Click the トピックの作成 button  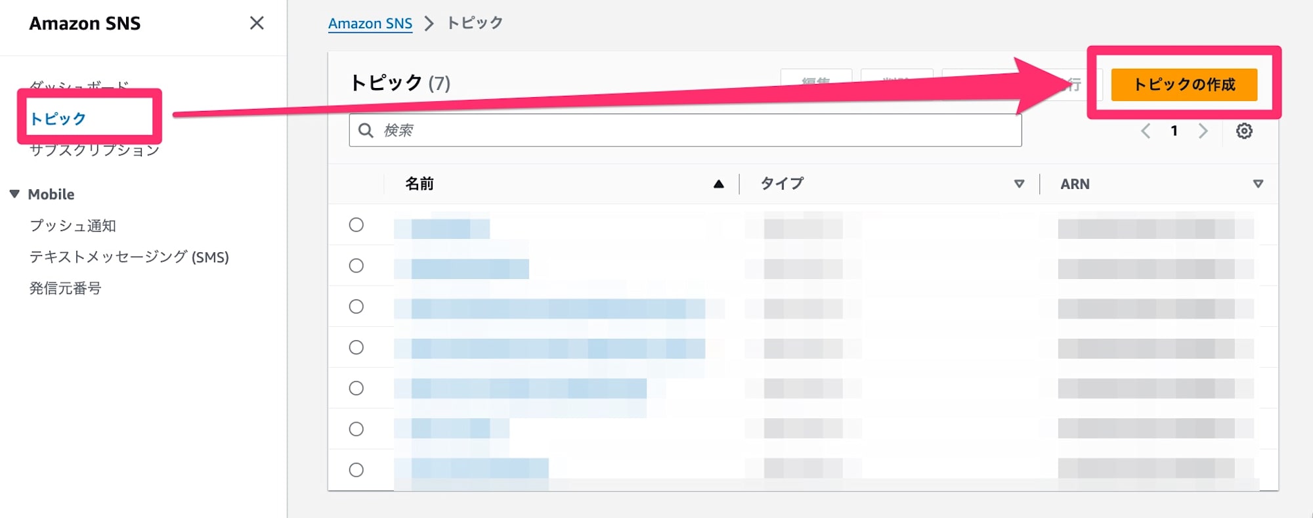pyautogui.click(x=1184, y=85)
